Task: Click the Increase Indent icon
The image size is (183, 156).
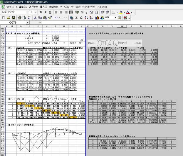Action: (108, 12)
